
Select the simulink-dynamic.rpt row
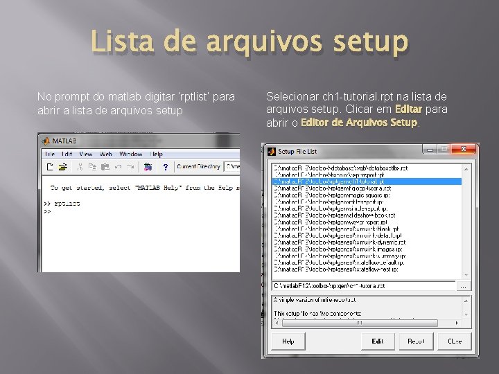(367, 242)
